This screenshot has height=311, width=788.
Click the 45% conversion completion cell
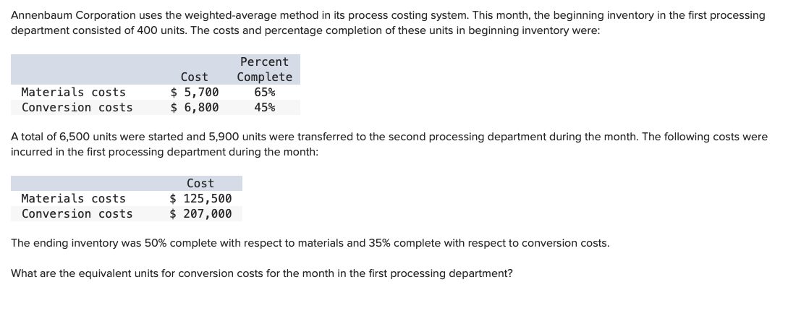[264, 107]
